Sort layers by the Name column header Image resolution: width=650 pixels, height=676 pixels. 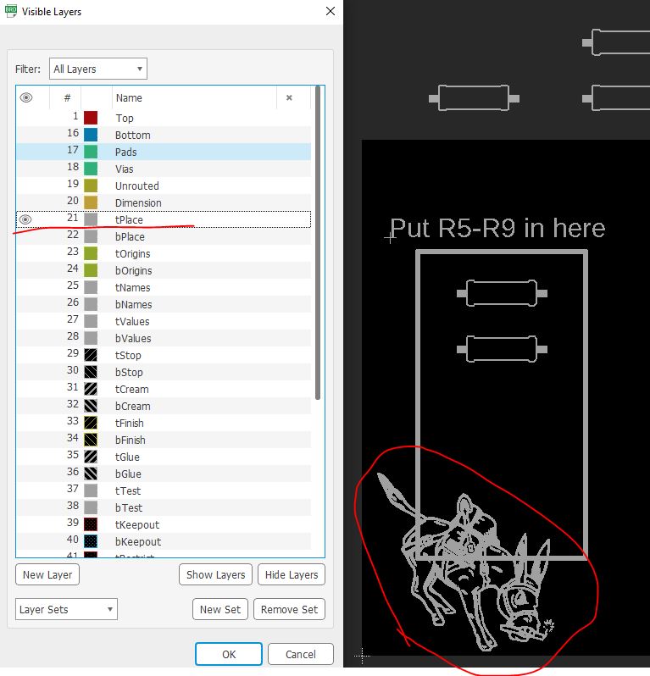point(193,98)
